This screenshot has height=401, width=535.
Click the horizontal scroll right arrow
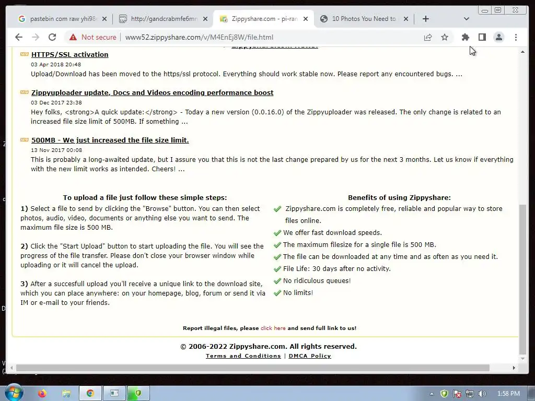click(x=514, y=368)
